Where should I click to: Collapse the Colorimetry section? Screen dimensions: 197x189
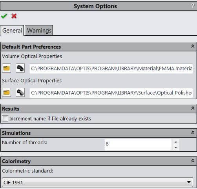point(193,161)
